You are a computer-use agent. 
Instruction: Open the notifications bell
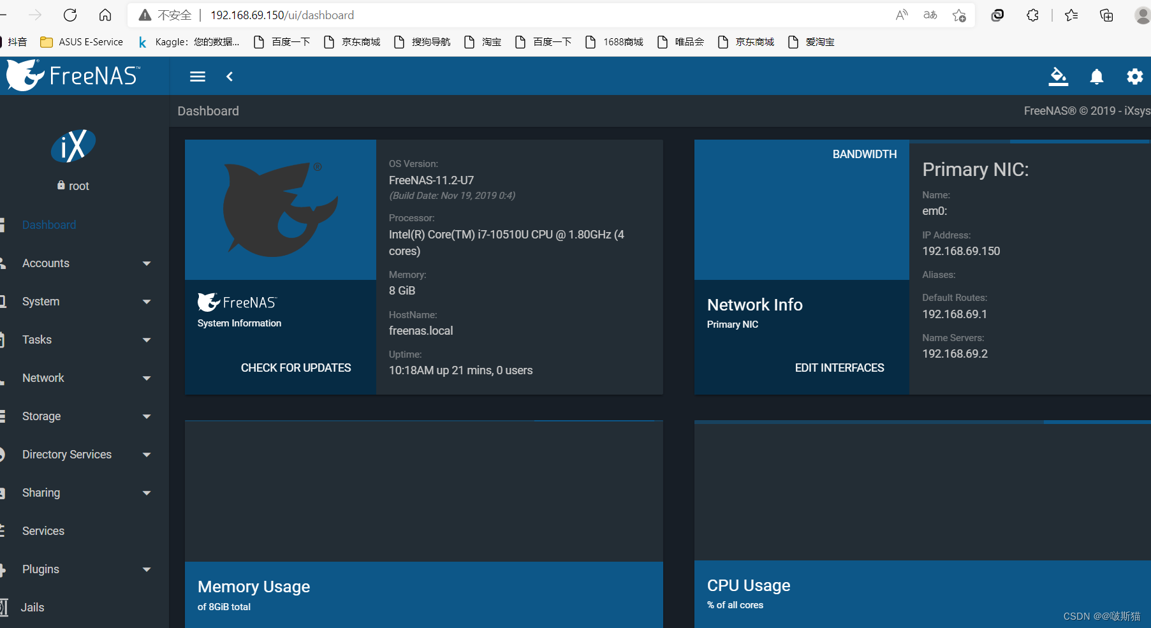click(x=1096, y=77)
